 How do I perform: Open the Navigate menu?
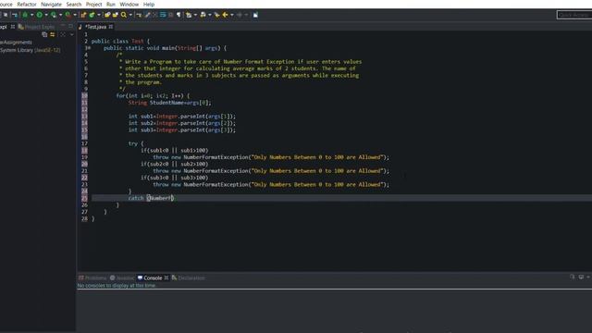pos(52,4)
